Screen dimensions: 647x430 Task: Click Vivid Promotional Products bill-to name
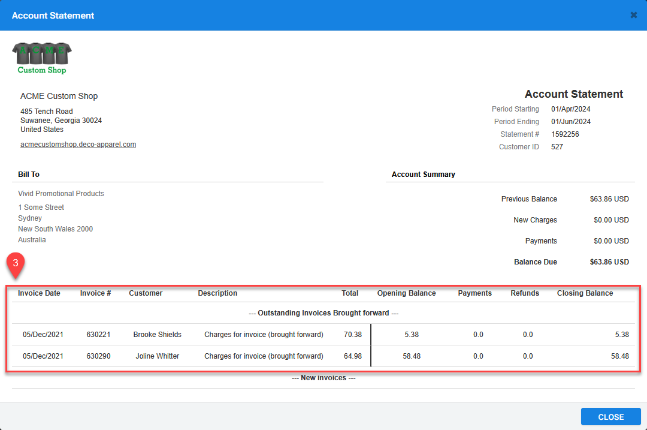(61, 194)
